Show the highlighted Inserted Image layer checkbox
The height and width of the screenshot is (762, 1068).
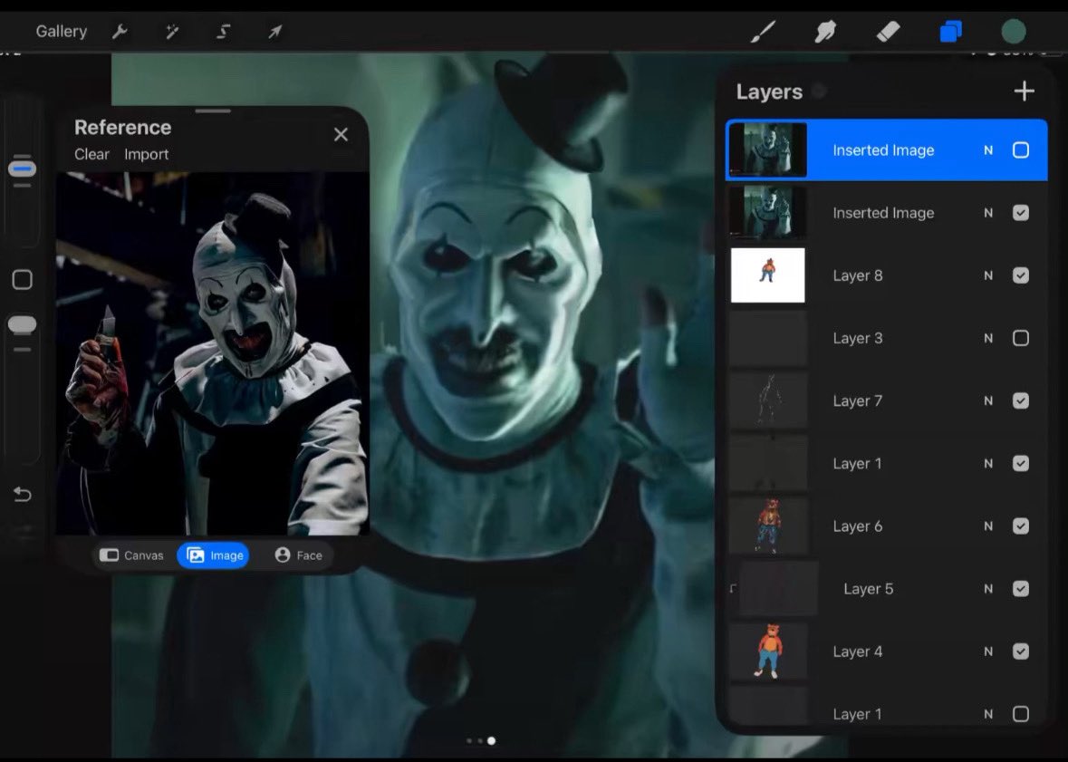1020,150
